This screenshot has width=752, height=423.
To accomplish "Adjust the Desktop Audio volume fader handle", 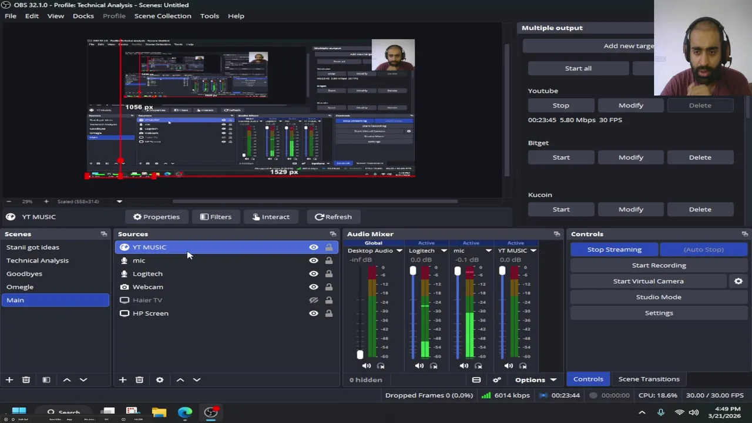I will tap(360, 355).
